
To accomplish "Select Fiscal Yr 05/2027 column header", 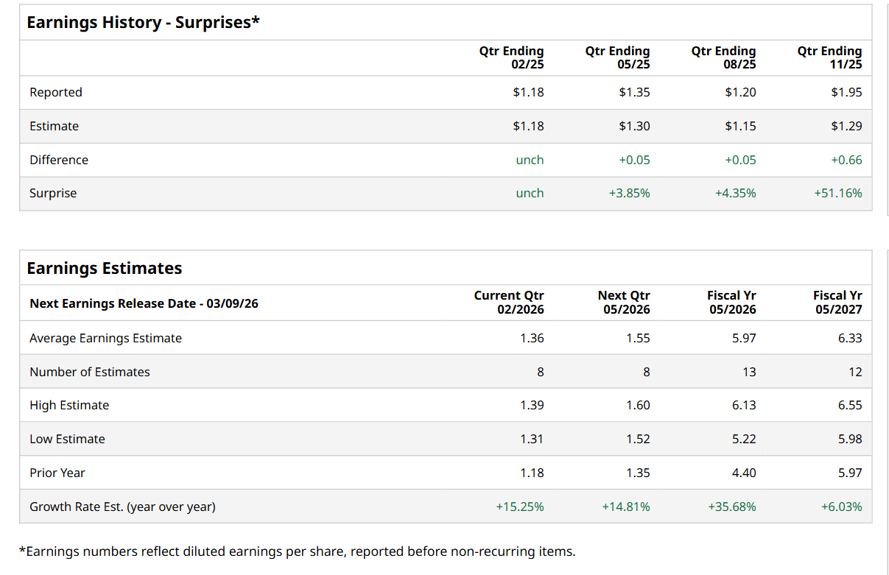I will (x=837, y=302).
